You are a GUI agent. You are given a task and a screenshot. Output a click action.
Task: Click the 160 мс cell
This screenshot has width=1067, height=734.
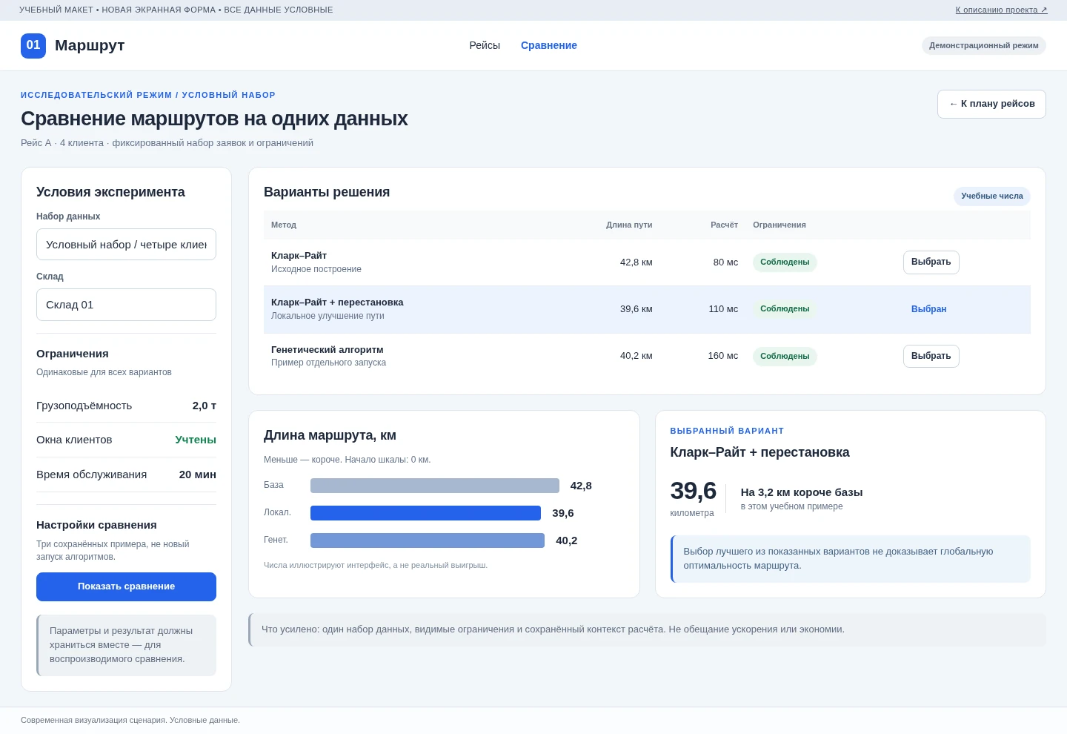[x=723, y=356]
